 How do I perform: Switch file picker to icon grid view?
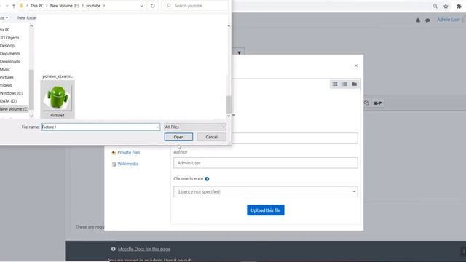[335, 84]
